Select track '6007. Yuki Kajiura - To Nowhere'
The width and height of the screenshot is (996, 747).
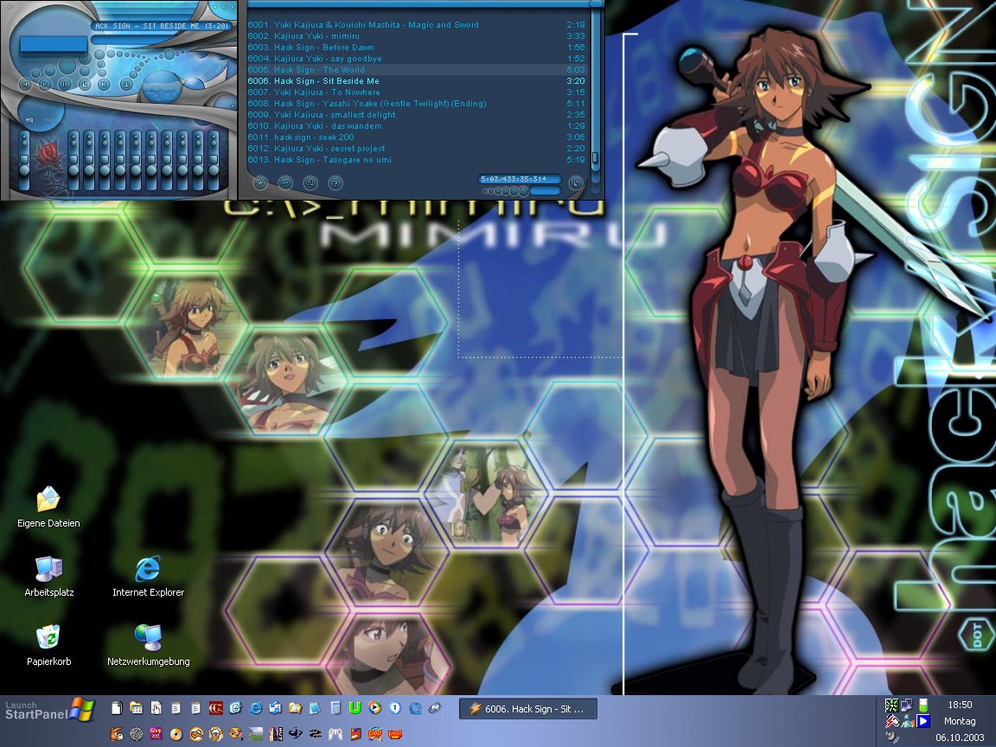327,93
